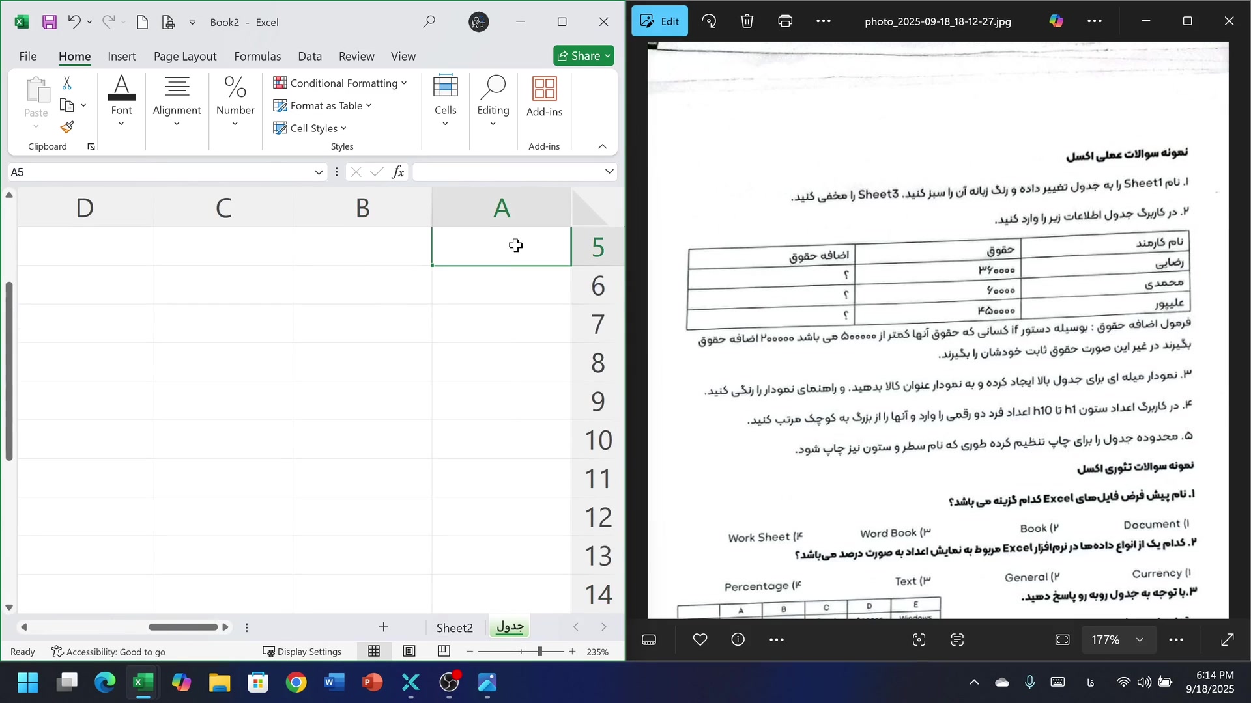Open the Formulas ribbon tab
This screenshot has height=703, width=1251.
[x=257, y=57]
